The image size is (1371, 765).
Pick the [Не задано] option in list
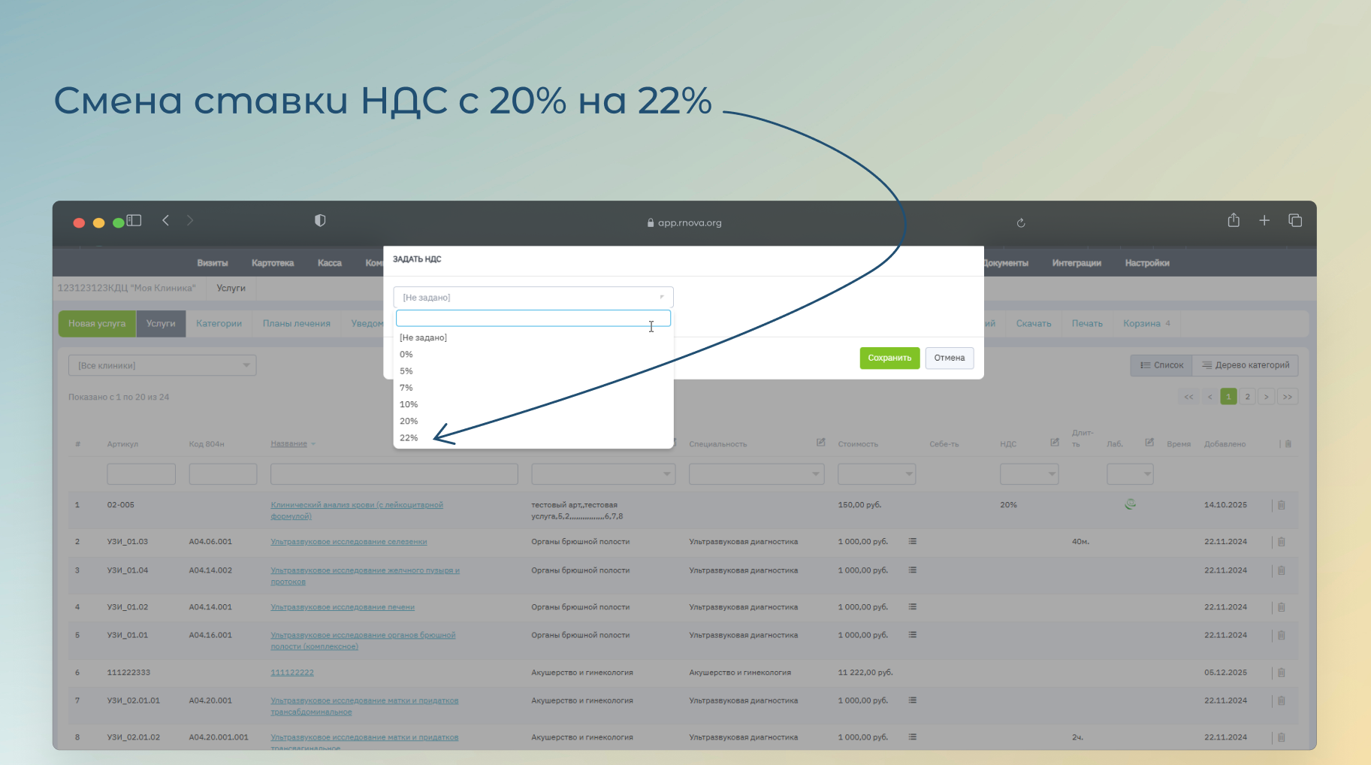pos(424,338)
